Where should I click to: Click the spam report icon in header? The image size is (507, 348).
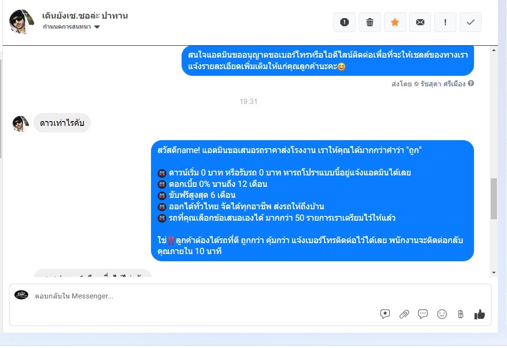345,22
